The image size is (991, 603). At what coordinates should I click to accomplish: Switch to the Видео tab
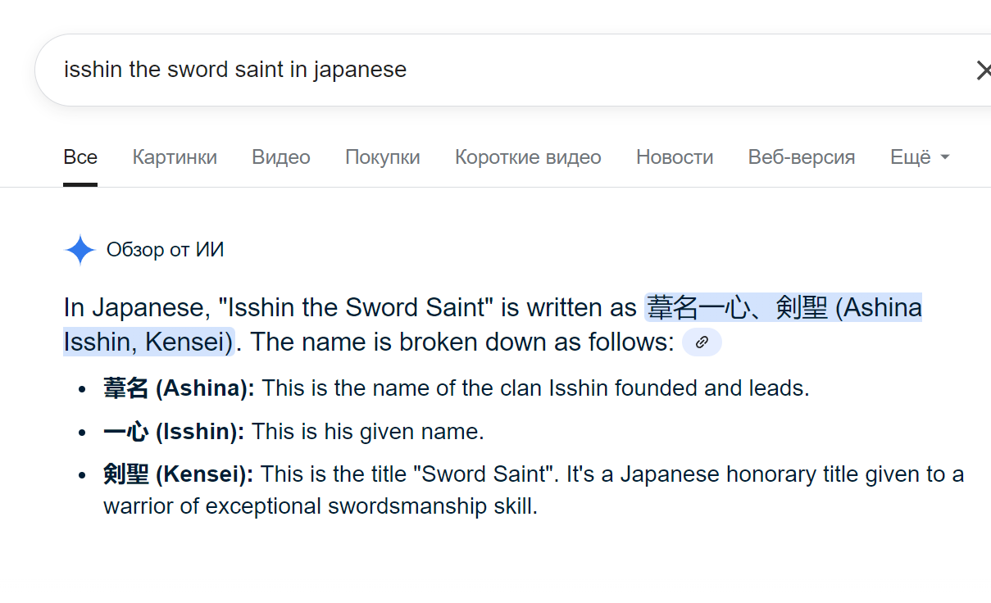[281, 157]
